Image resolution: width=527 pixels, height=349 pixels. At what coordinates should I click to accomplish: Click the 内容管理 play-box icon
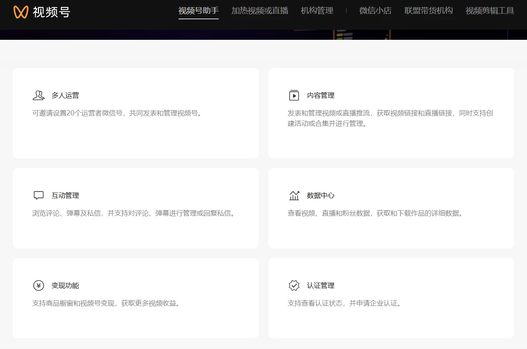[x=294, y=95]
